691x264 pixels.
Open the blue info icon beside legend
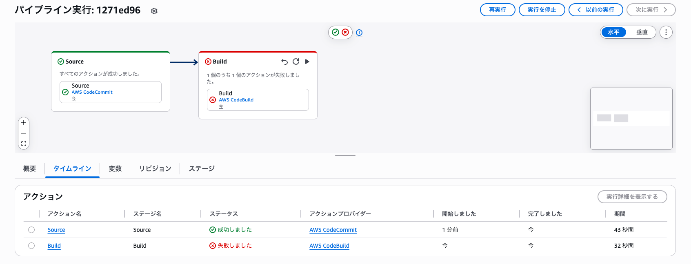point(359,33)
